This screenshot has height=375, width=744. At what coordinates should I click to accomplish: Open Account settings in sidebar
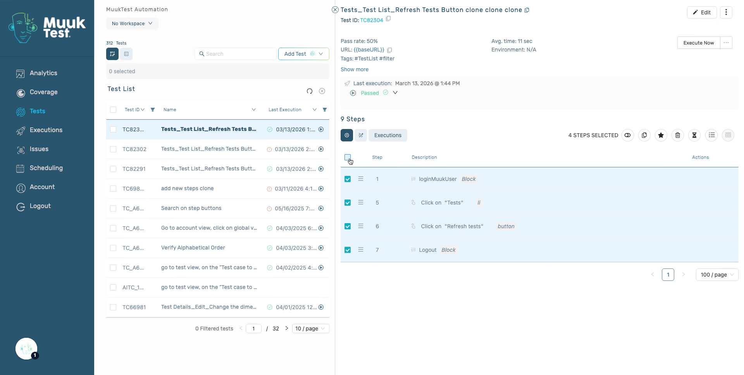pos(35,187)
